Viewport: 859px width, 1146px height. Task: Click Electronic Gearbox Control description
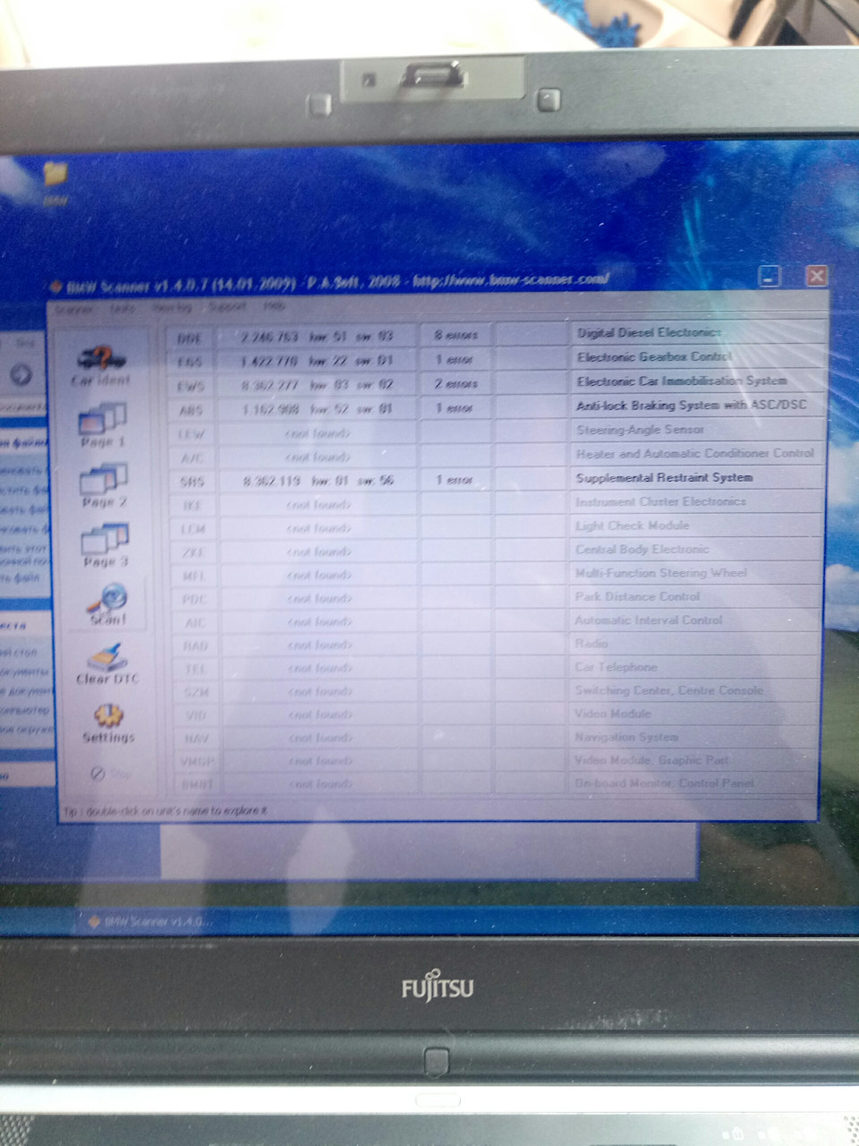(x=654, y=356)
